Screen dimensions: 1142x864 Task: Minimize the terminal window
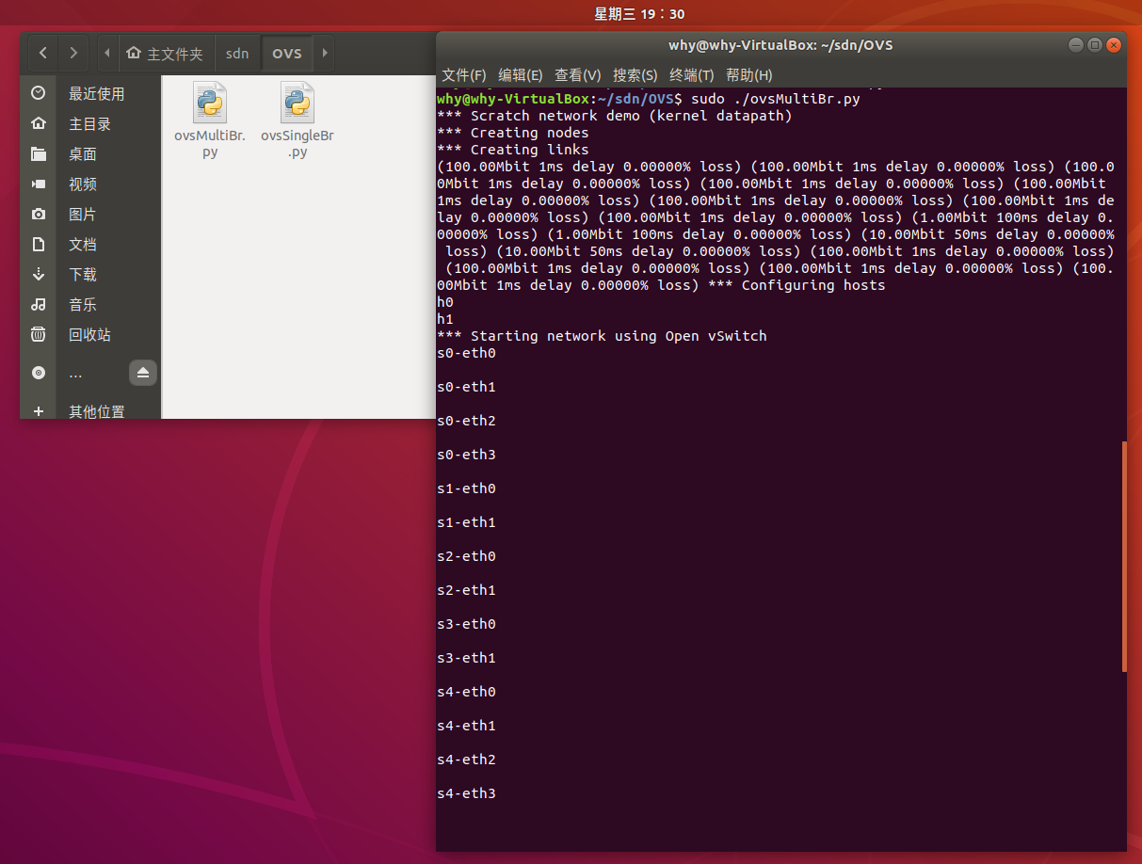(x=1075, y=44)
